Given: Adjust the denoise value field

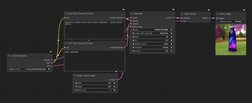Looking at the screenshot, I should [152, 51].
